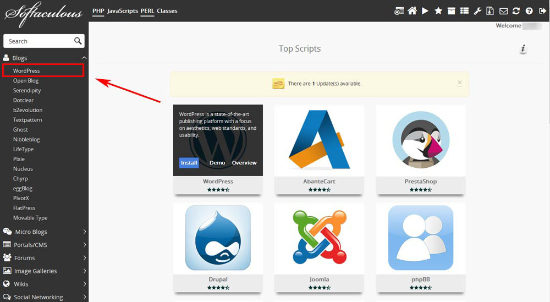Dismiss the updates available notice

[459, 83]
